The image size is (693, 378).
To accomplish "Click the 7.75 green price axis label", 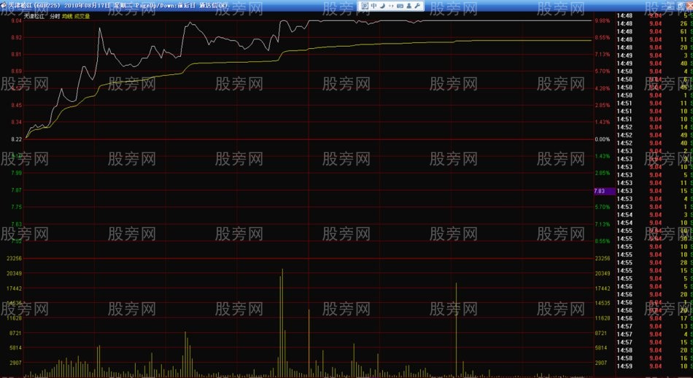I will [16, 208].
